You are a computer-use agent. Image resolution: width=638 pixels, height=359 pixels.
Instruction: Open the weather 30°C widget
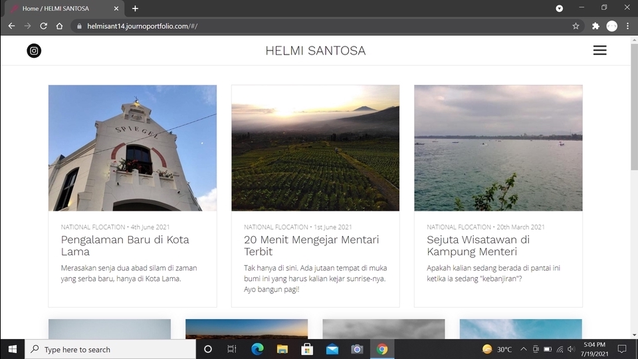497,349
